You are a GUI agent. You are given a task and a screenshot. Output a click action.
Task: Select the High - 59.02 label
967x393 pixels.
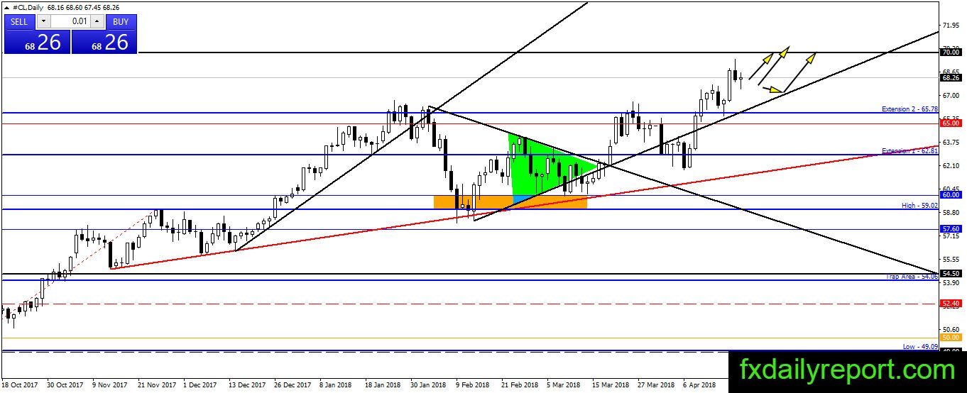[920, 206]
